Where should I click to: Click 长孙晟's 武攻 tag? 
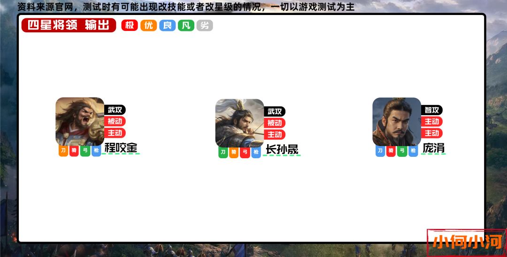point(275,111)
